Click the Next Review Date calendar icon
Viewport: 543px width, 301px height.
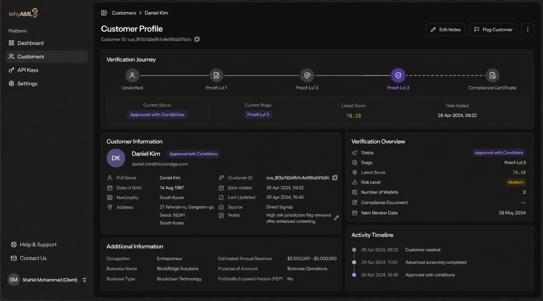(x=355, y=213)
